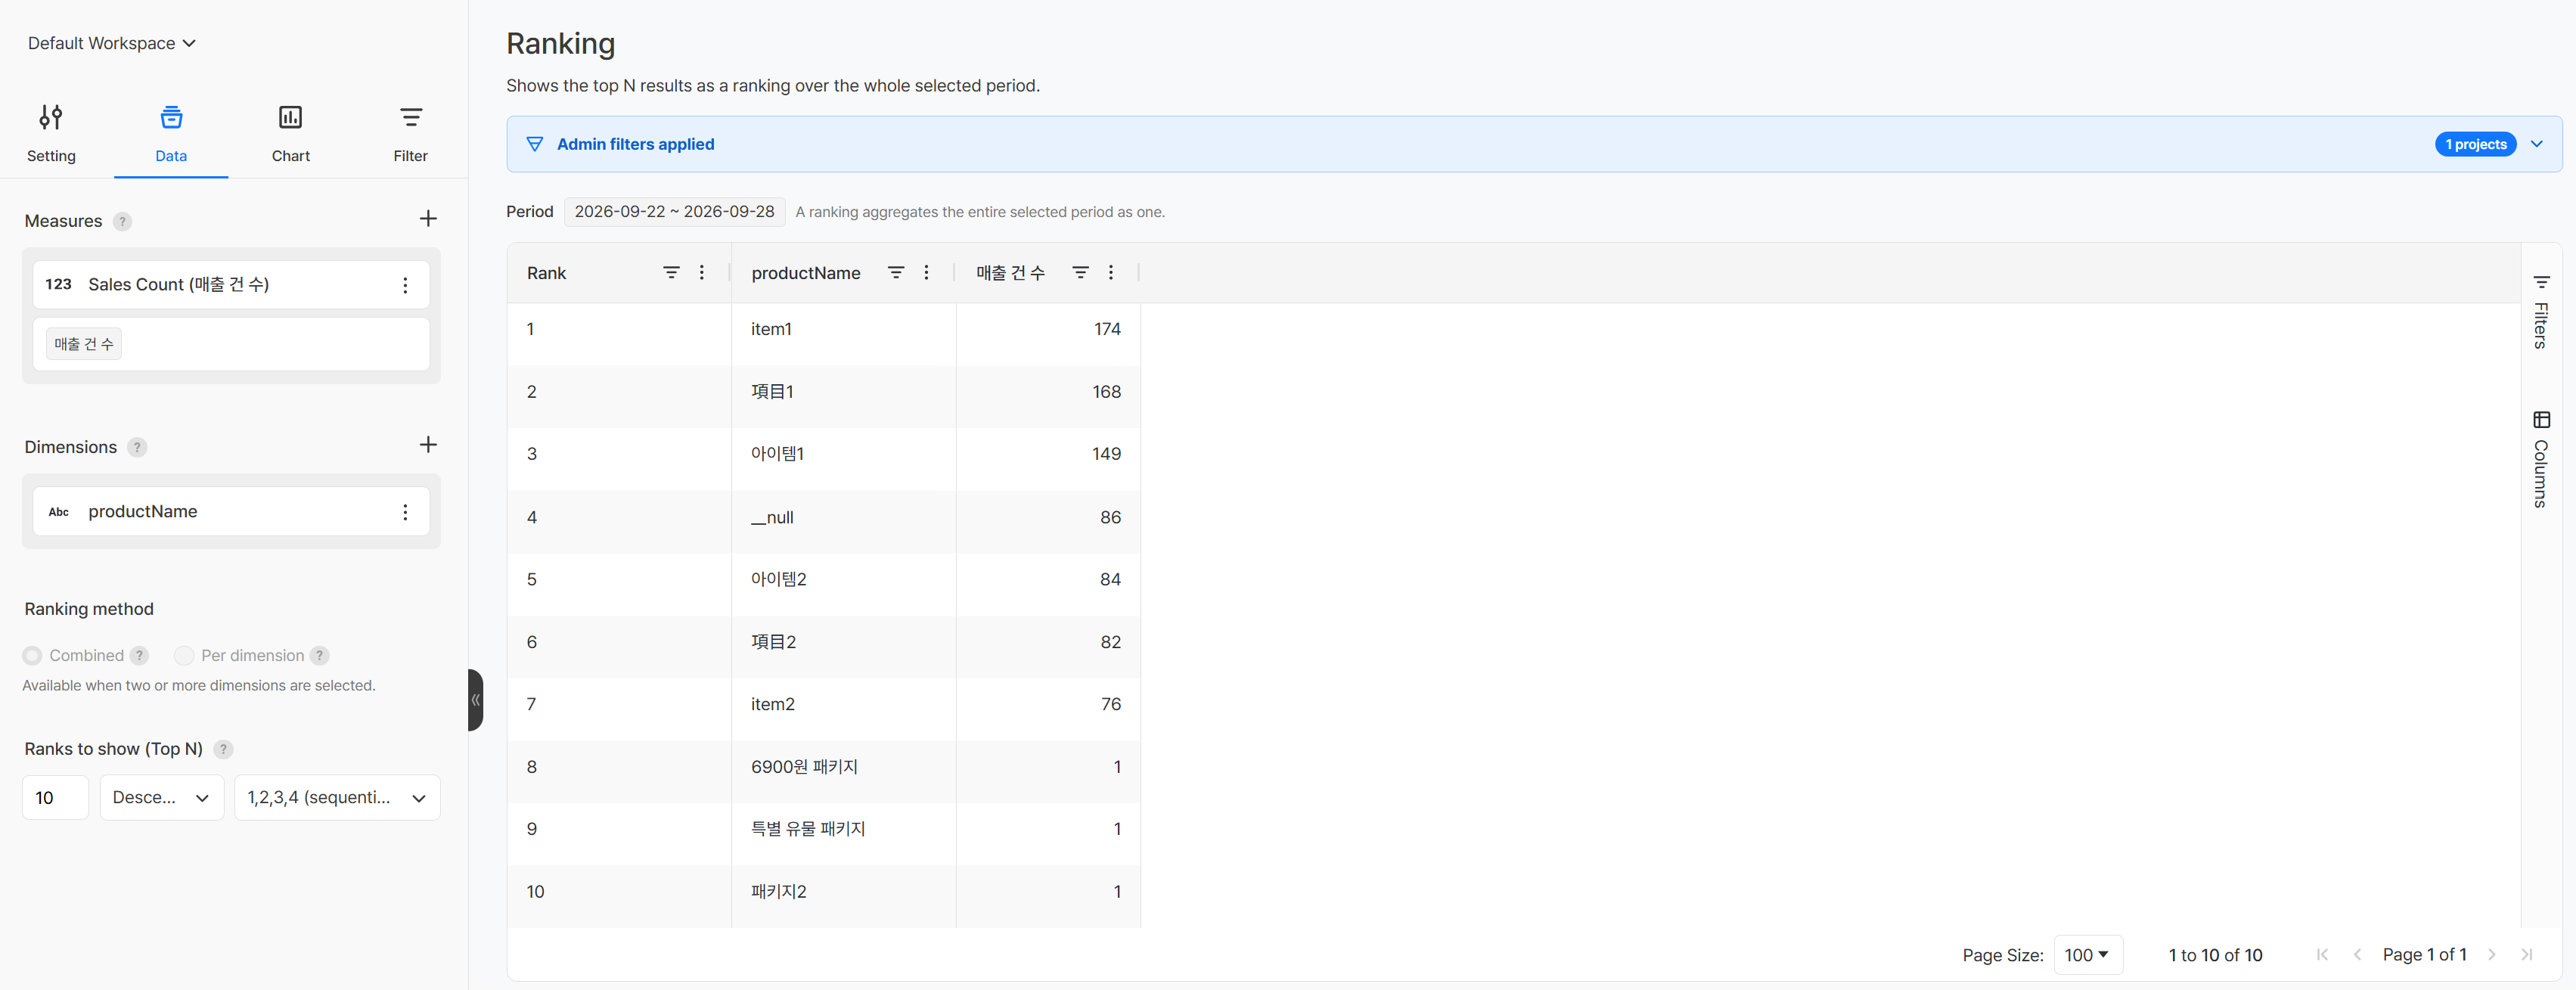
Task: Show help for Ranks to show
Action: pos(223,749)
